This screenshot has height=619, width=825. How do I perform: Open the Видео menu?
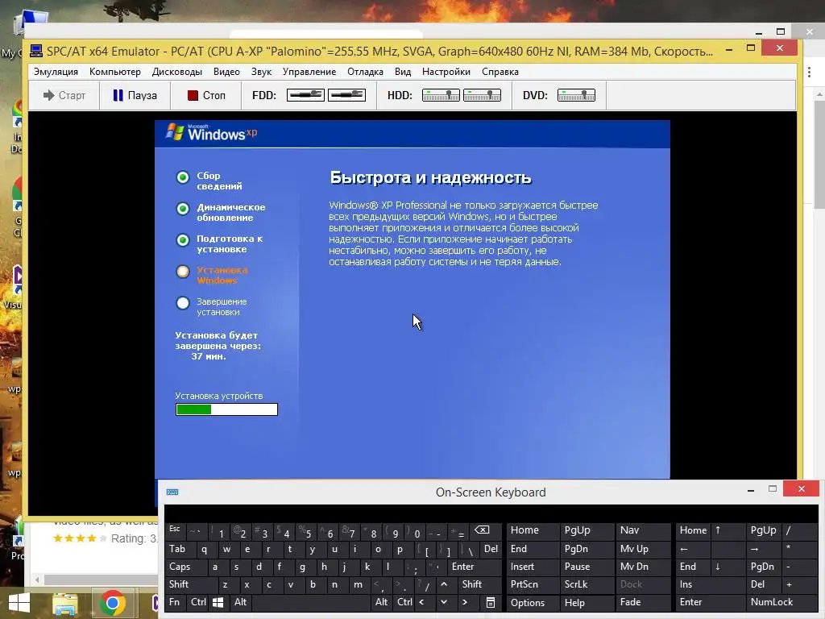pyautogui.click(x=226, y=72)
